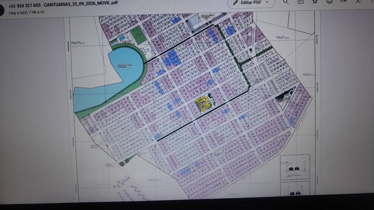The height and width of the screenshot is (210, 374).
Task: Click the green soccer field on the plan
Action: click(139, 35)
